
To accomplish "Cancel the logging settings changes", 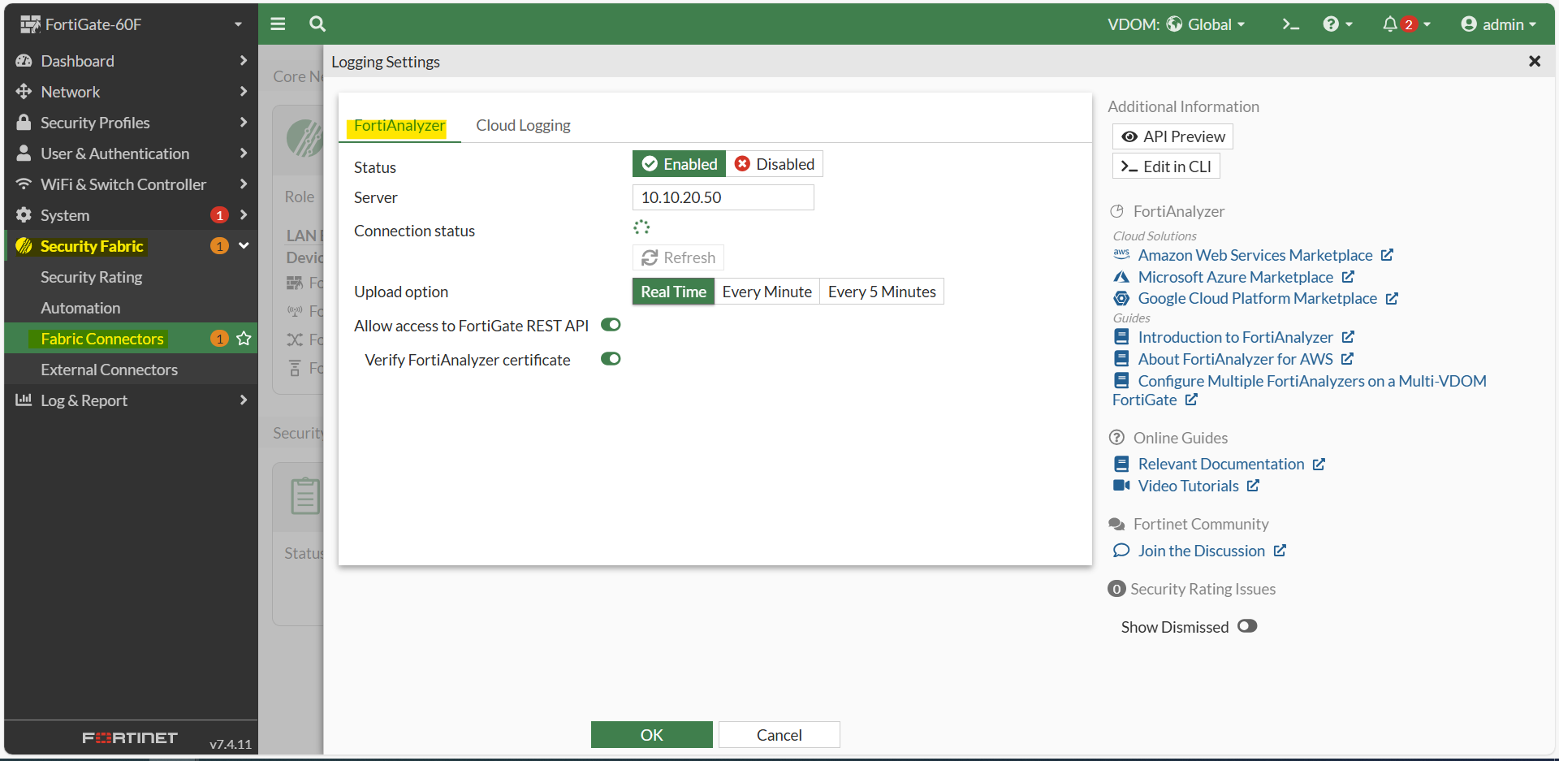I will (779, 735).
